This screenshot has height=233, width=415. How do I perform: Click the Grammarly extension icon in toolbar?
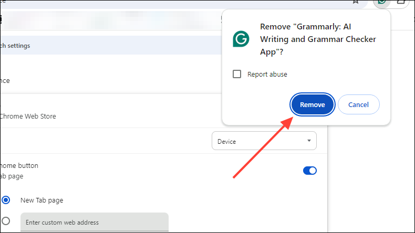pyautogui.click(x=382, y=3)
